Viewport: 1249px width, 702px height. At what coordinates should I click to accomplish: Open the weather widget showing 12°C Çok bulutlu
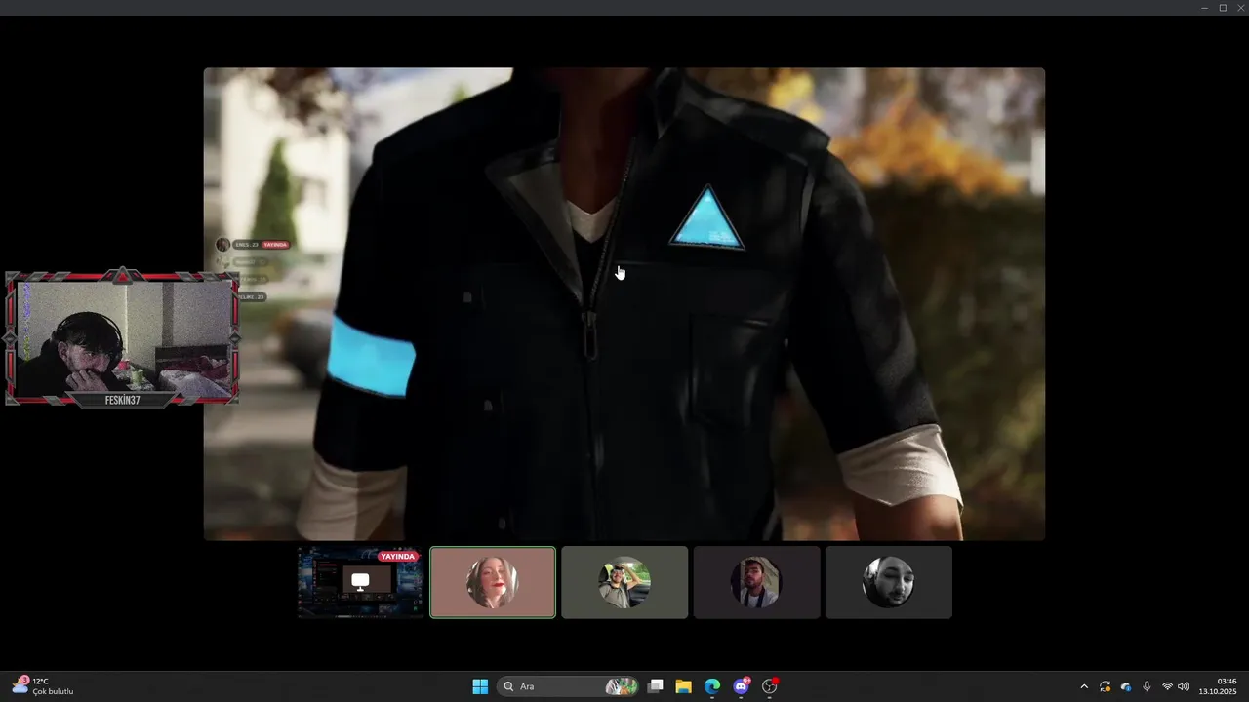(x=43, y=686)
